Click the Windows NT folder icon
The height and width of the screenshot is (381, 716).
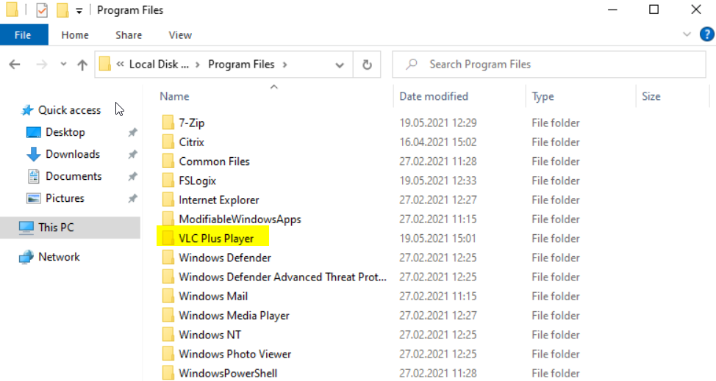click(x=168, y=335)
